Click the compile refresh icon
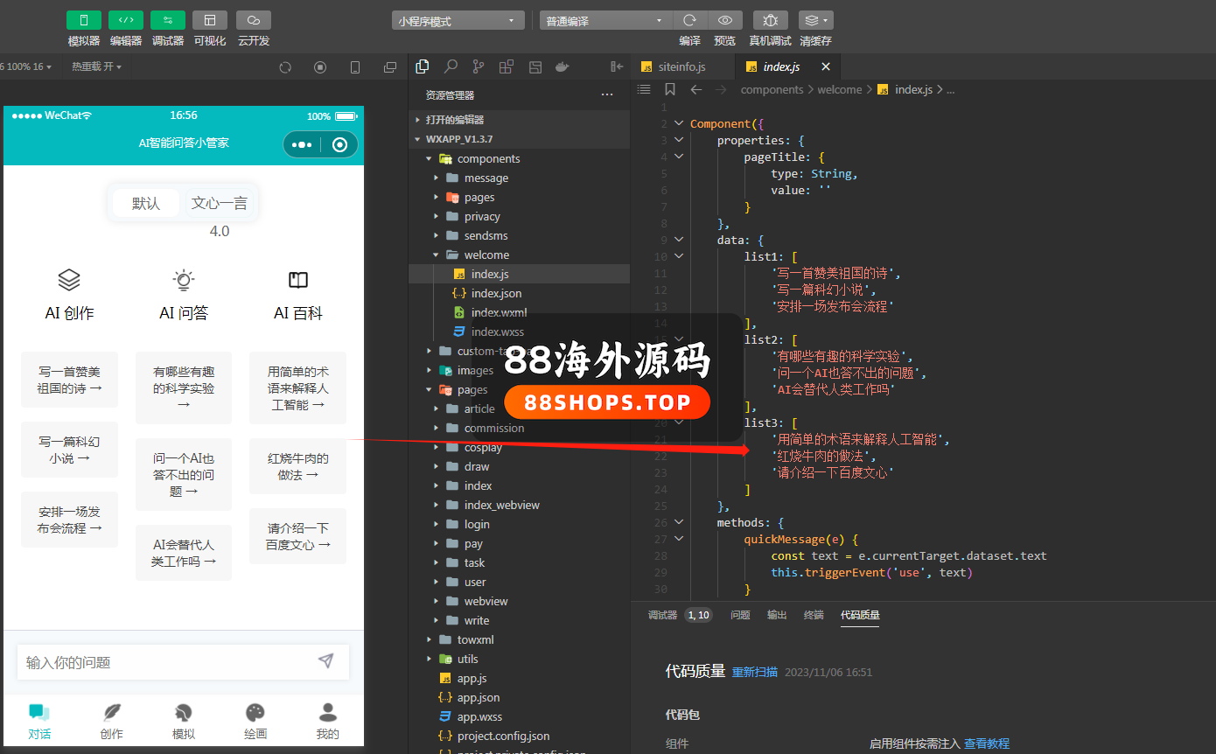This screenshot has height=754, width=1216. [x=689, y=20]
